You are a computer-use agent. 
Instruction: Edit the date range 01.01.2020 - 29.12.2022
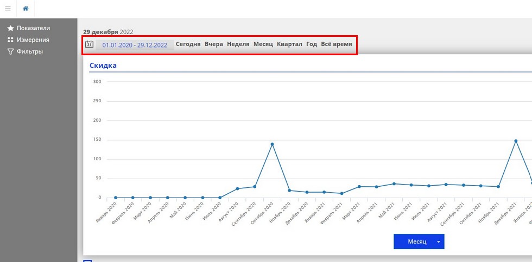135,45
